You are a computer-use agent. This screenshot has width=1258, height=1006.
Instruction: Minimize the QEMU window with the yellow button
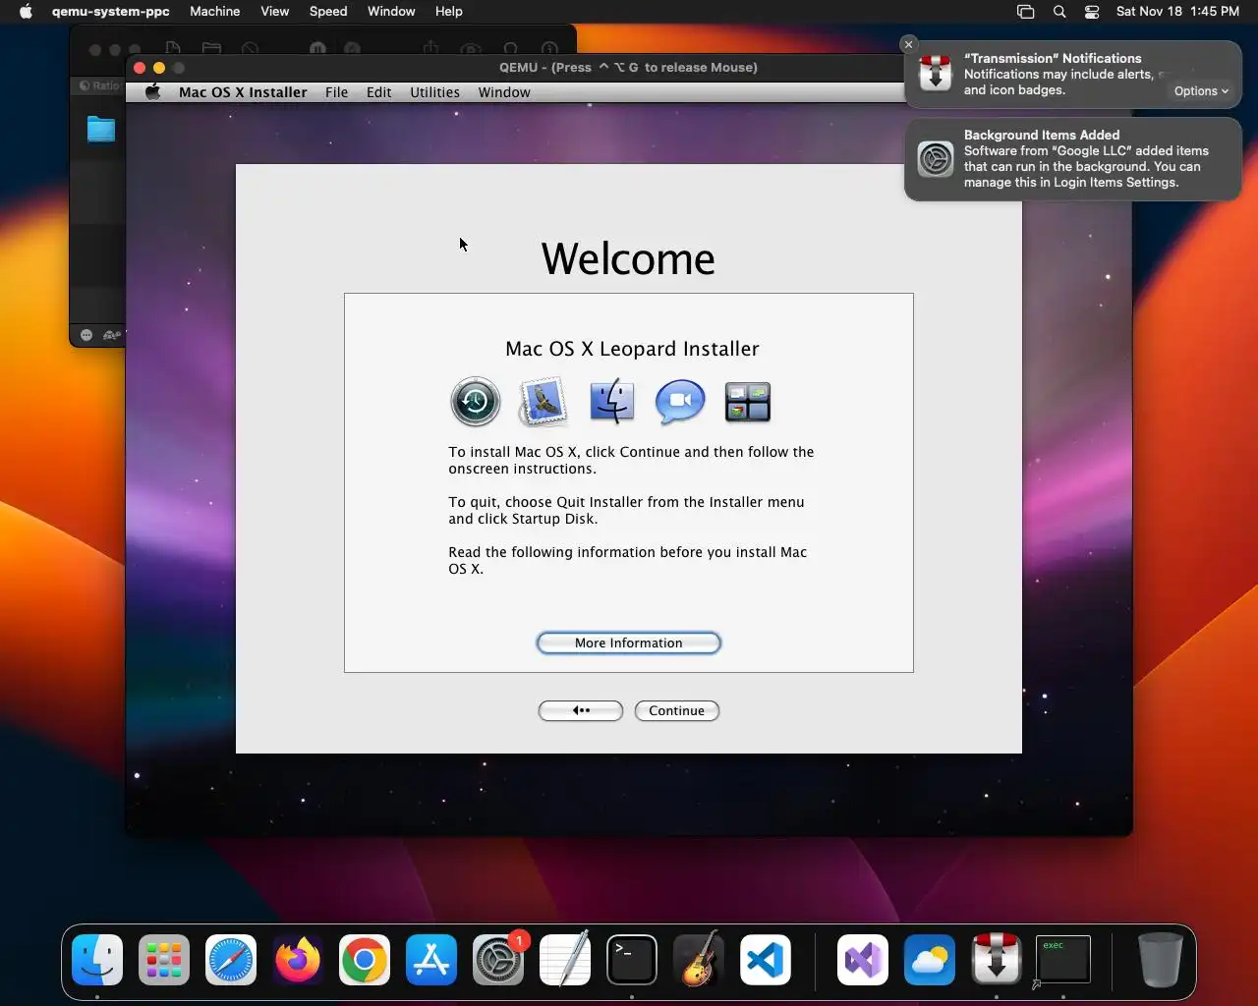click(159, 68)
